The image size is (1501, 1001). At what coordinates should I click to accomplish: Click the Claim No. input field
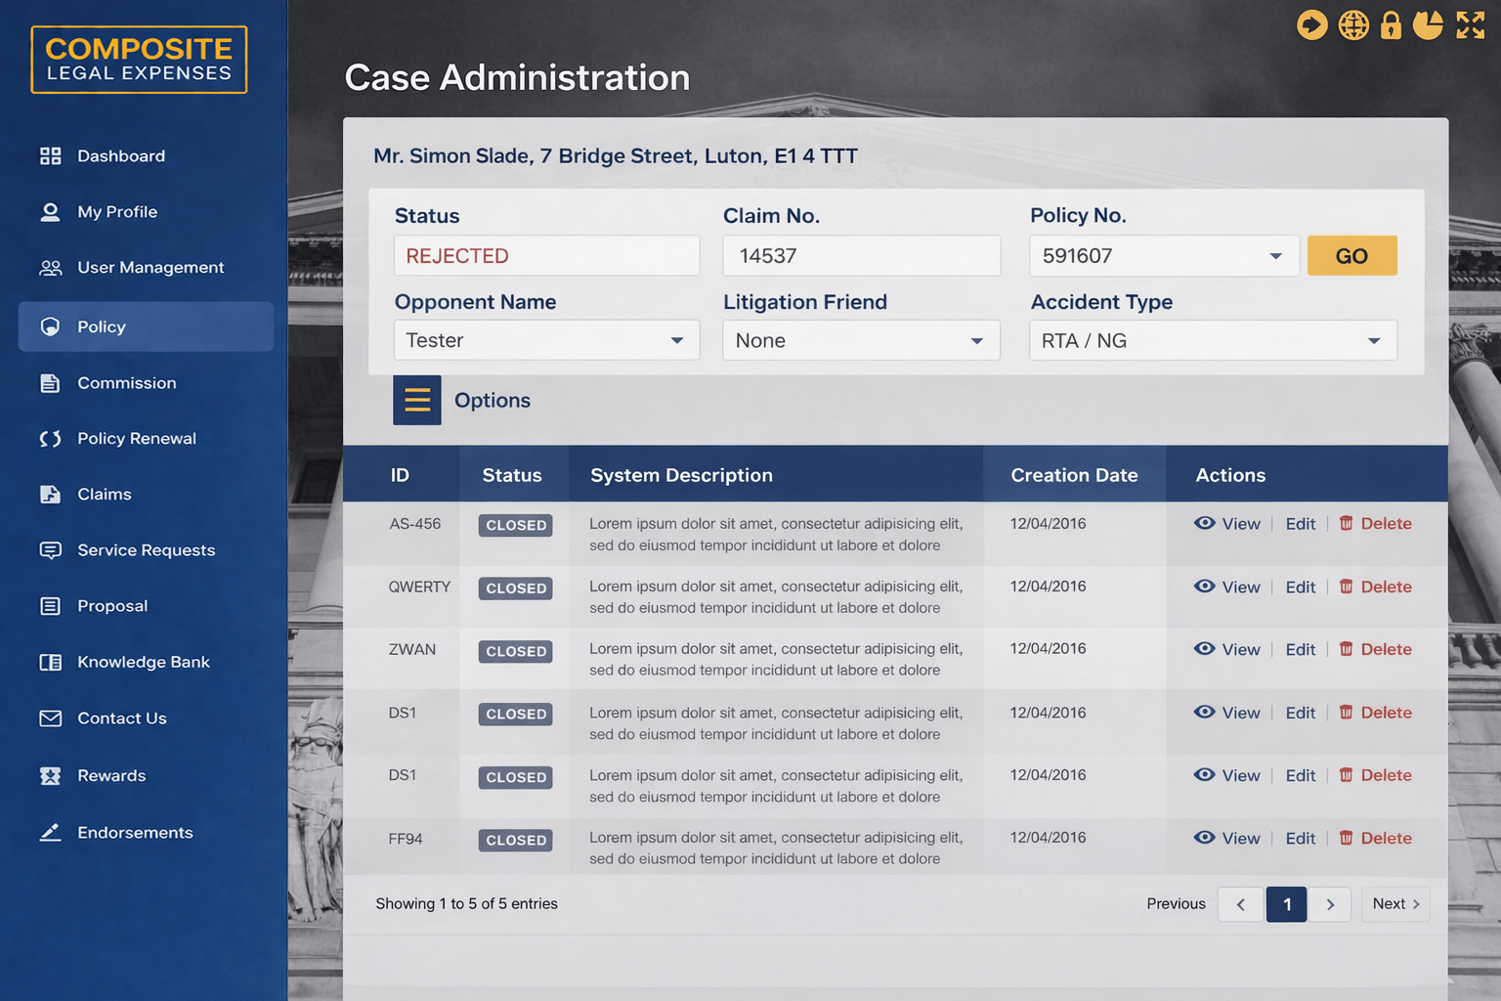[860, 256]
